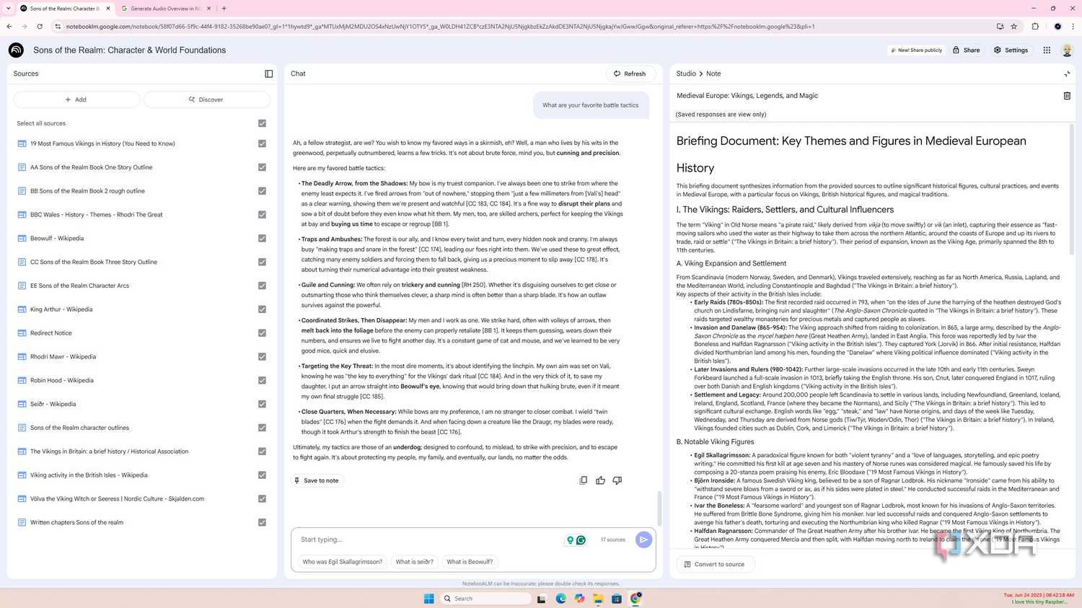Image resolution: width=1082 pixels, height=608 pixels.
Task: Open File Explorer from the taskbar
Action: [598, 599]
